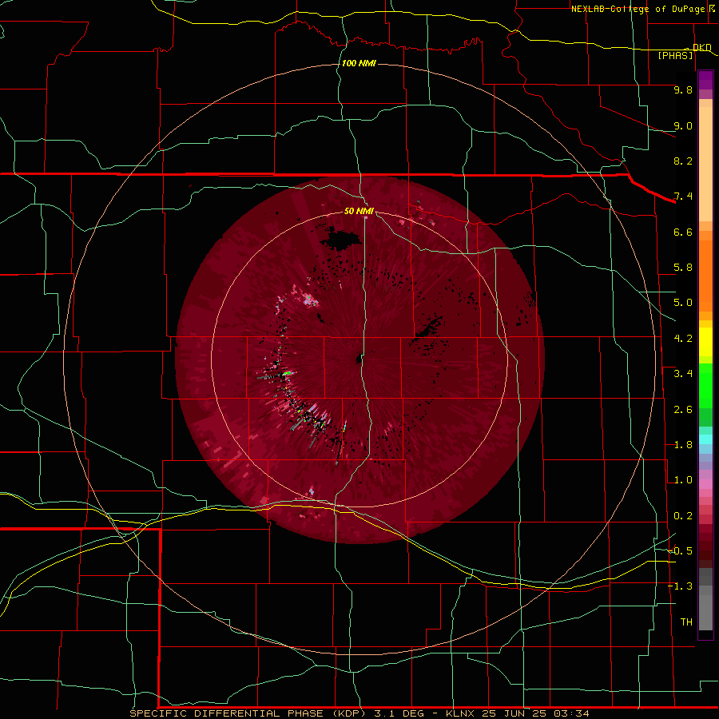The image size is (719, 719).
Task: Click the 1.0 legend value
Action: (683, 480)
